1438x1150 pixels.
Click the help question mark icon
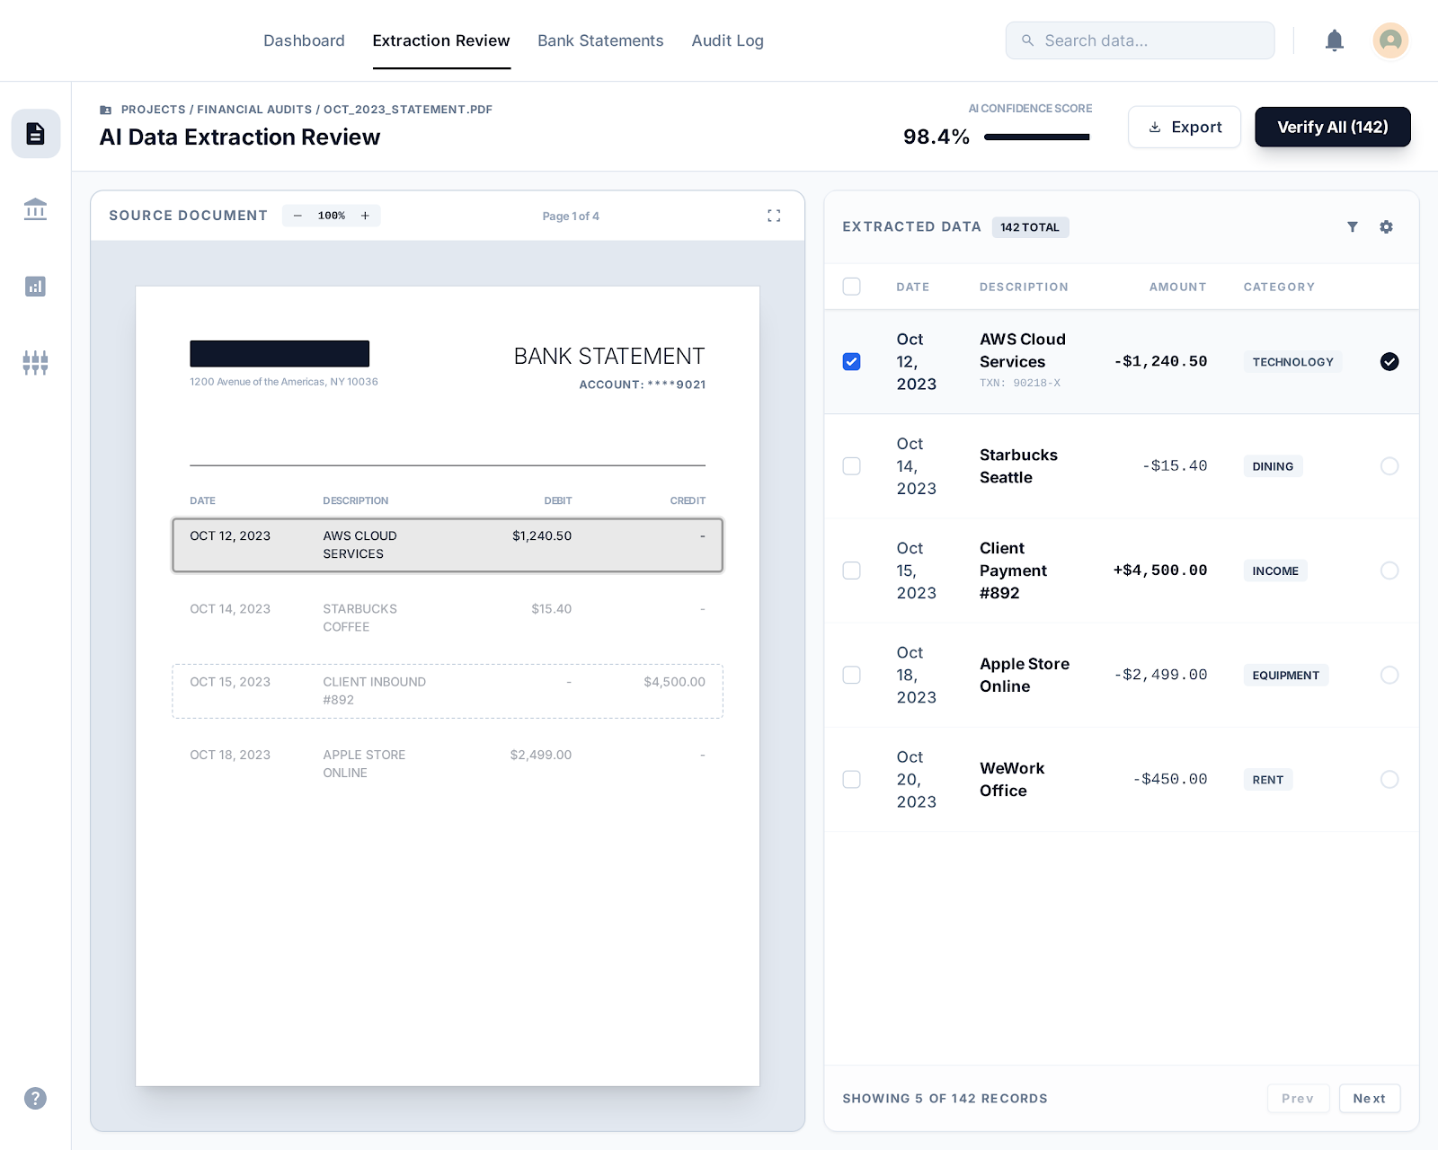pos(35,1098)
